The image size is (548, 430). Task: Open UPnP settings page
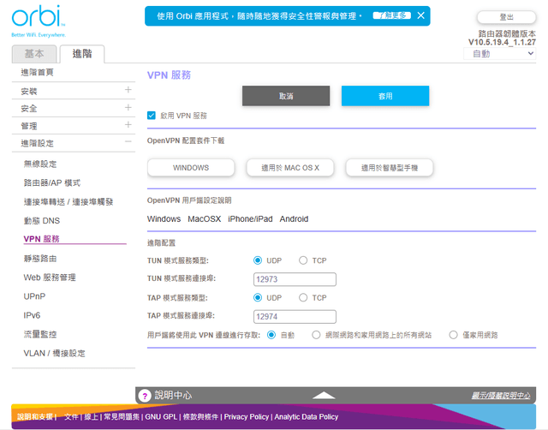(x=34, y=296)
